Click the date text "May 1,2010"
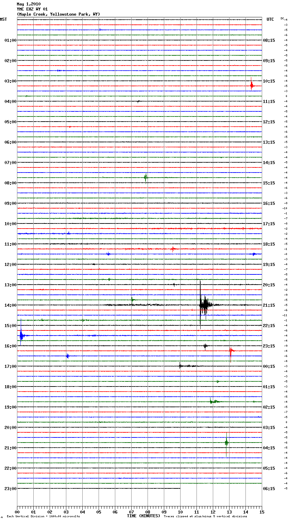Image resolution: width=289 pixels, height=521 pixels. [29, 4]
